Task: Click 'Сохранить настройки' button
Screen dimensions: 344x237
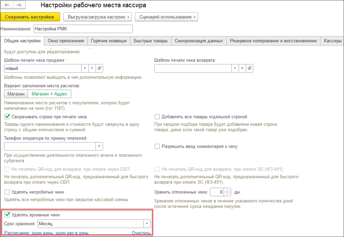Action: tap(30, 17)
